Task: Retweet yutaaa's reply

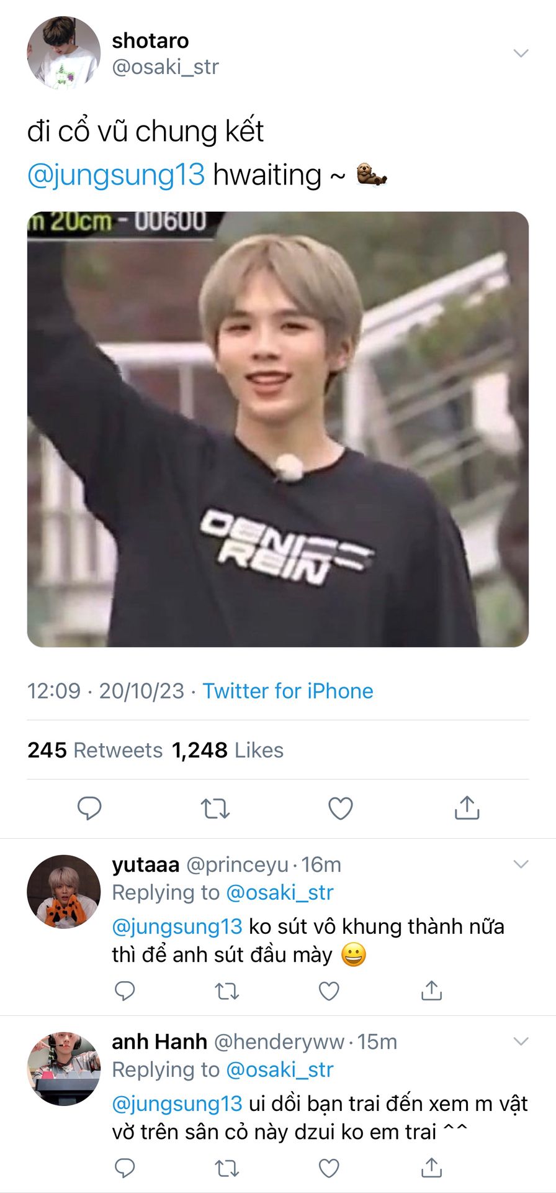Action: click(x=226, y=990)
